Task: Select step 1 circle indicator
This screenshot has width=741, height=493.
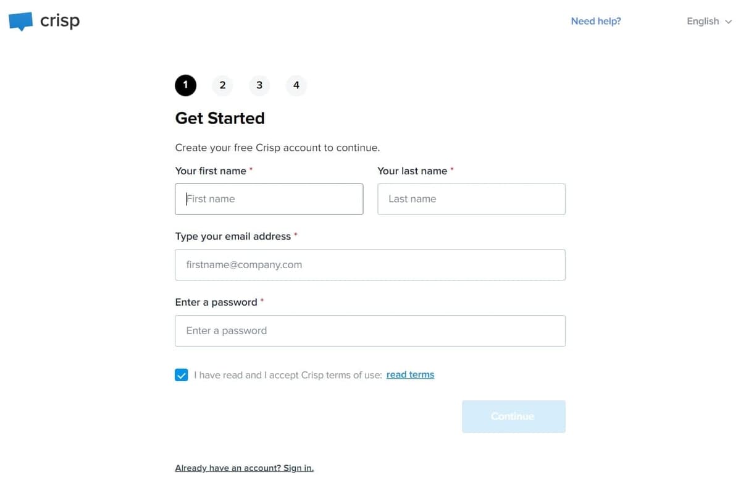Action: pos(185,85)
